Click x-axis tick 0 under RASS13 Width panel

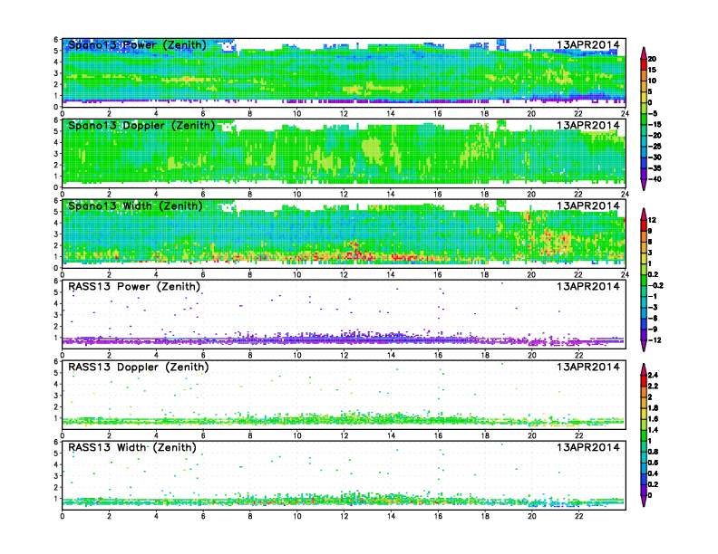(x=63, y=516)
